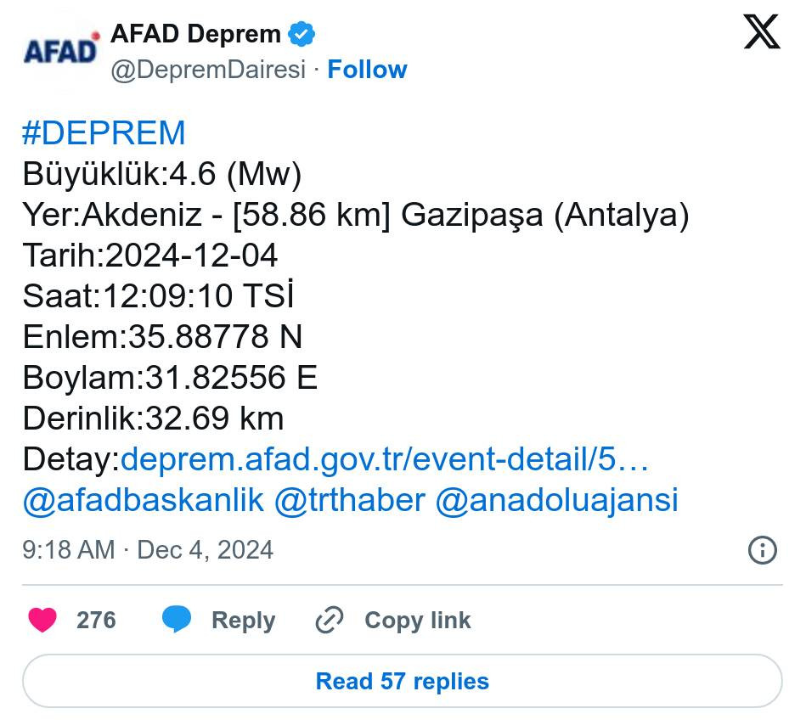Click the blue verified badge
Image resolution: width=806 pixels, height=725 pixels.
pyautogui.click(x=302, y=35)
